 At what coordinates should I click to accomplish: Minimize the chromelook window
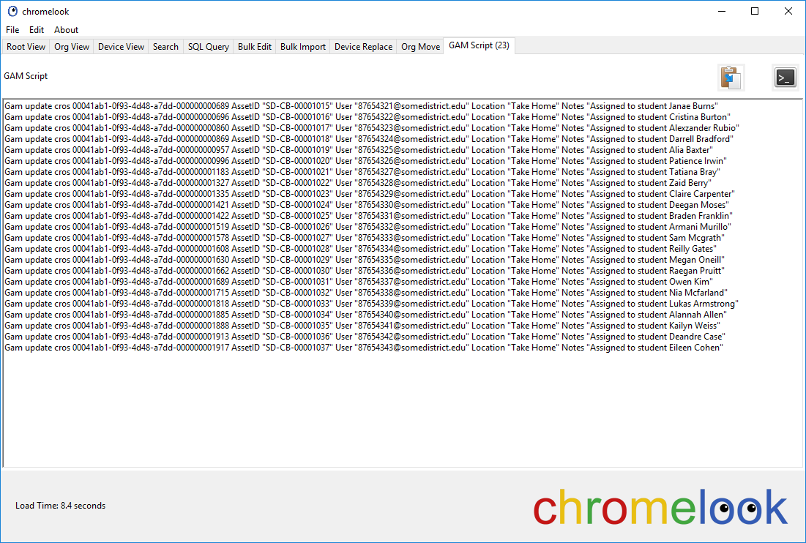(x=722, y=11)
